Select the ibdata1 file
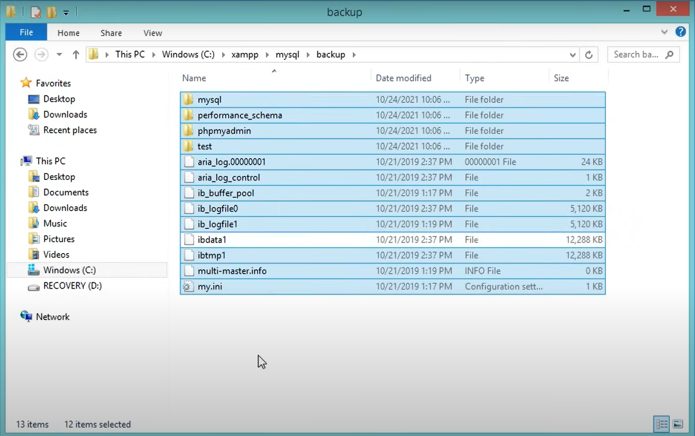 (212, 240)
